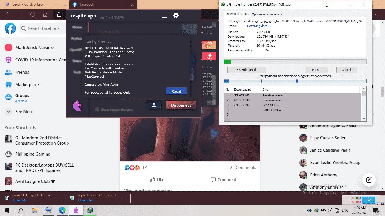Collapse details with Hide details button
Image resolution: width=385 pixels, height=216 pixels.
(247, 70)
